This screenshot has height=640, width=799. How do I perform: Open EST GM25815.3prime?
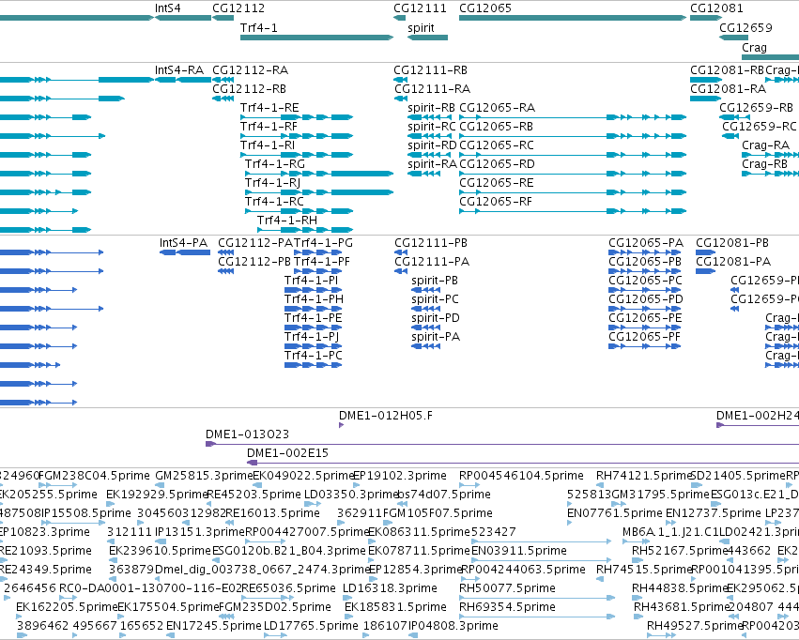(160, 485)
